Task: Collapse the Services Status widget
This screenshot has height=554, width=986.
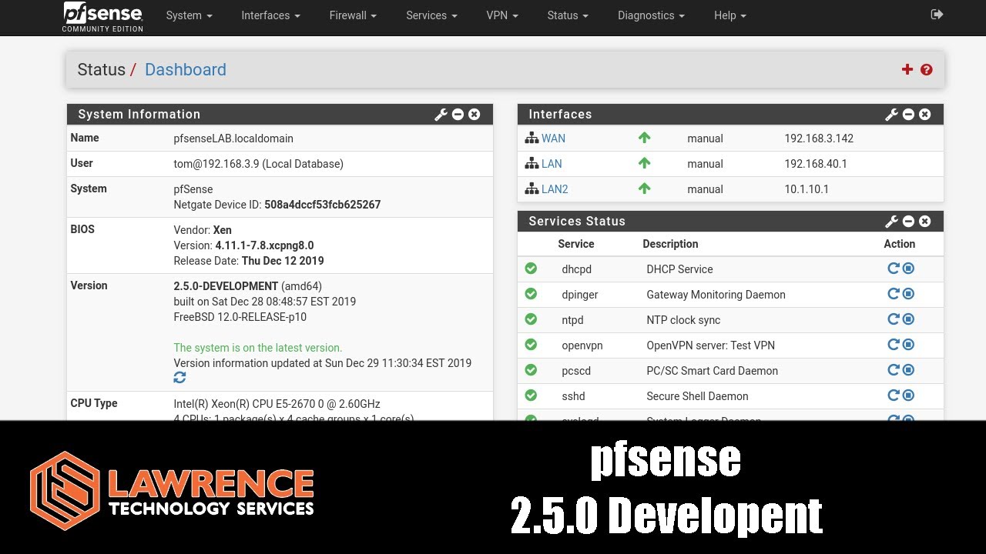Action: click(908, 222)
